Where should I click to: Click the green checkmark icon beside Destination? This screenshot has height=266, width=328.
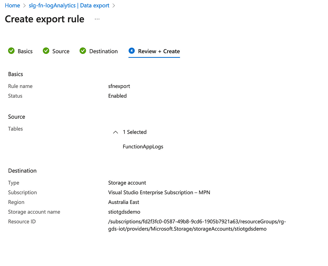point(83,51)
